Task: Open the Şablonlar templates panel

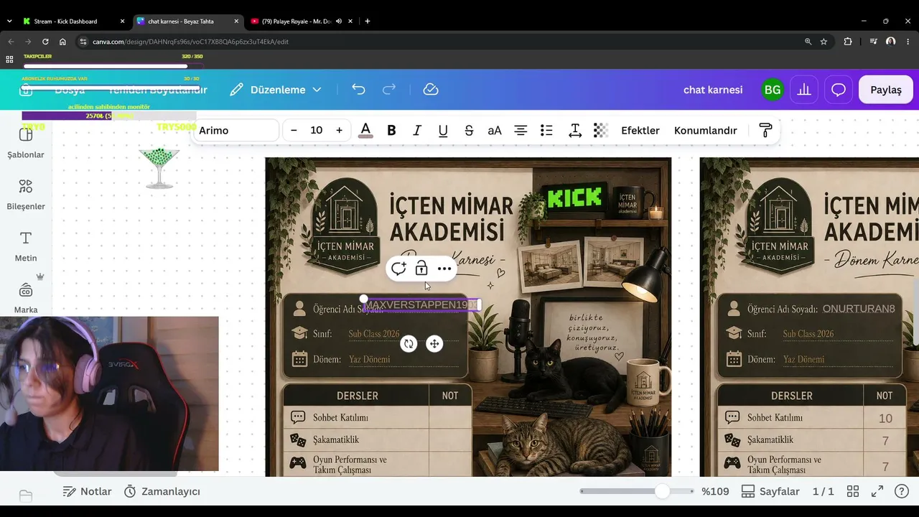Action: pos(26,141)
